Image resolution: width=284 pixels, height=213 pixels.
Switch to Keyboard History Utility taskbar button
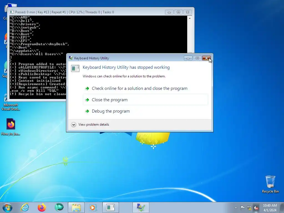(141, 207)
